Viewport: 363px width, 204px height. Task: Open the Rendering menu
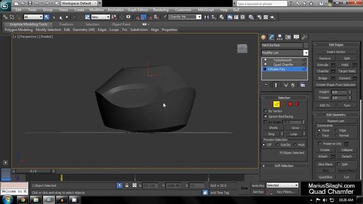pos(161,10)
